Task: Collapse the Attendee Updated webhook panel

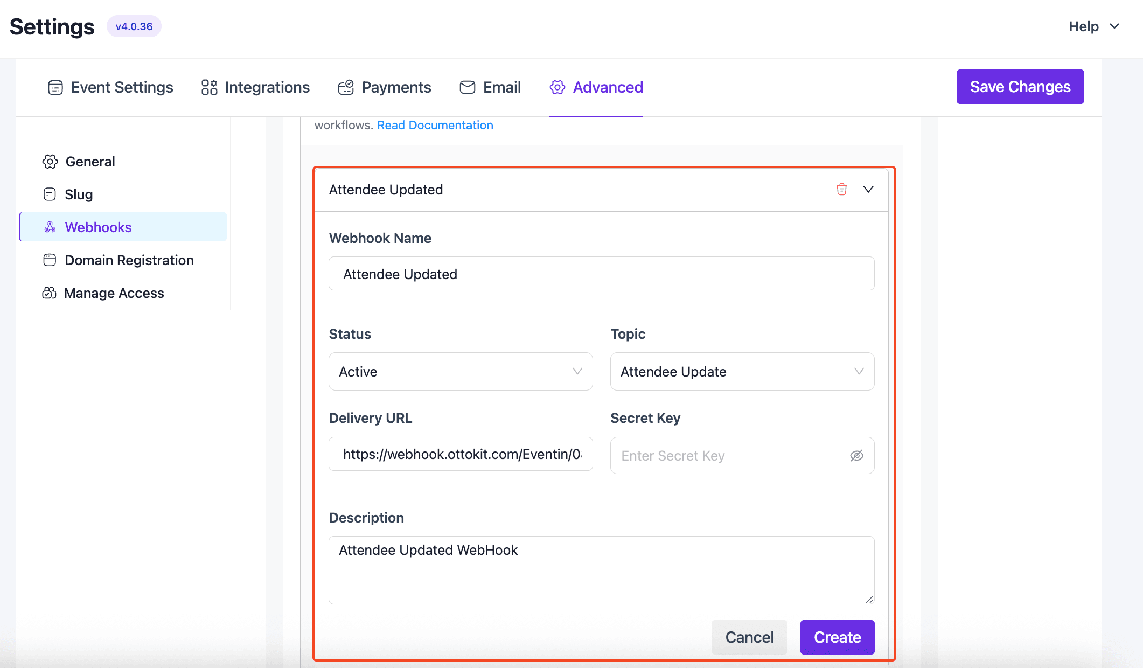Action: (x=868, y=190)
